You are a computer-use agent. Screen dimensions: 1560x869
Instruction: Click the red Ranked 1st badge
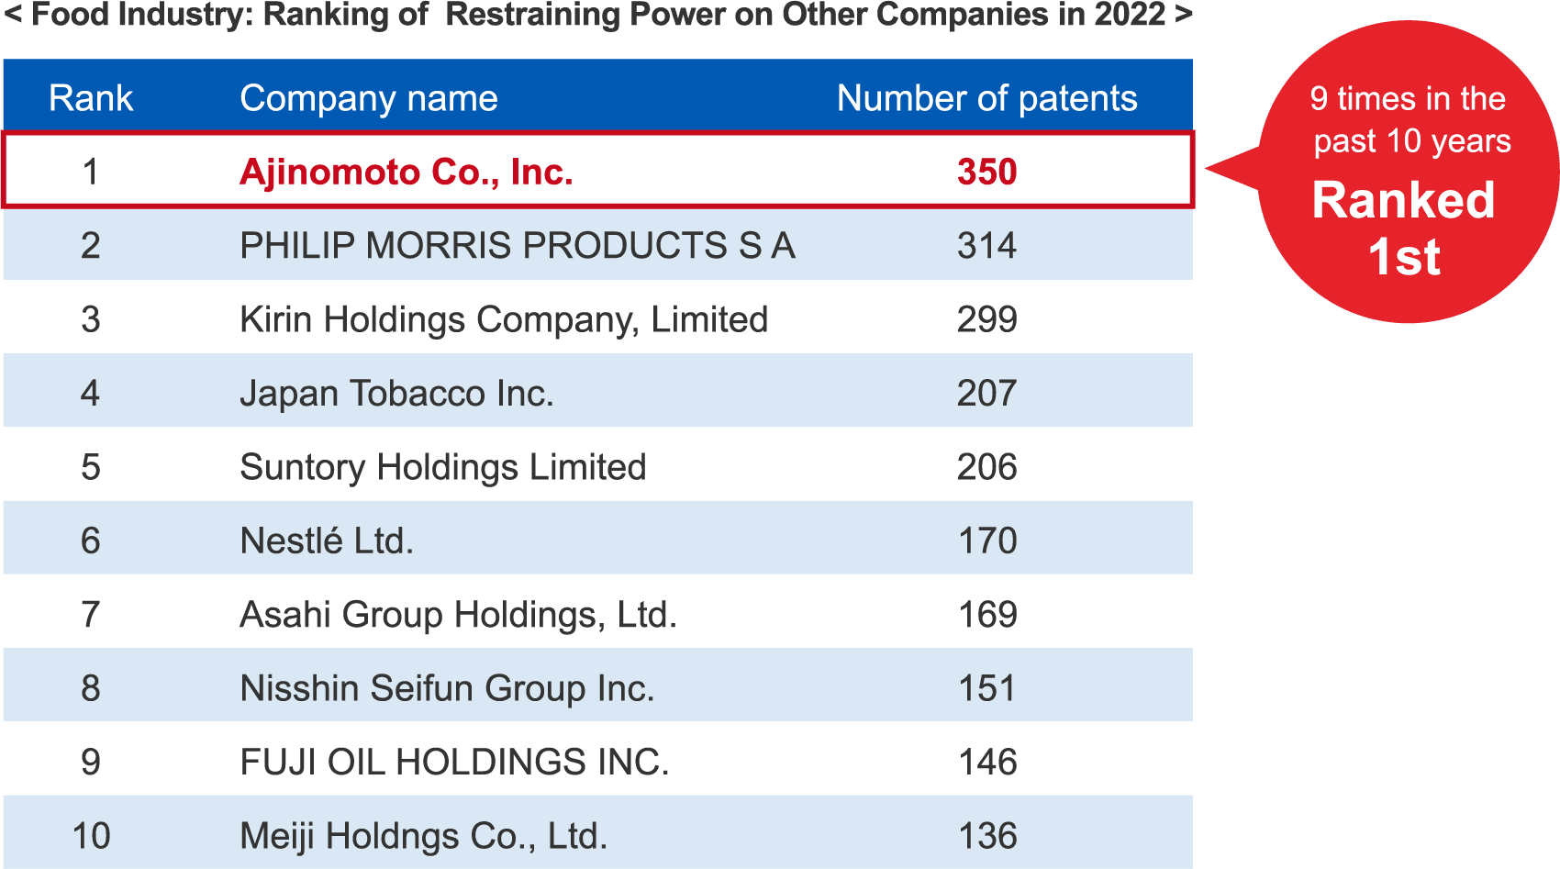(x=1404, y=173)
